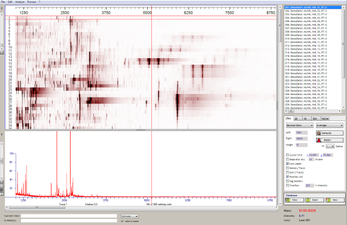Click the grip icon left of heatmap ruler
This screenshot has height=225, width=347.
(2, 8)
